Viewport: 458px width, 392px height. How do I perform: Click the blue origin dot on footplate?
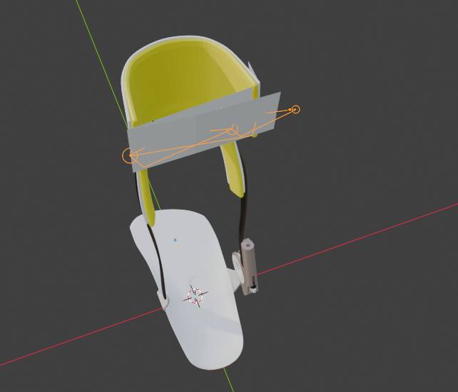point(175,240)
